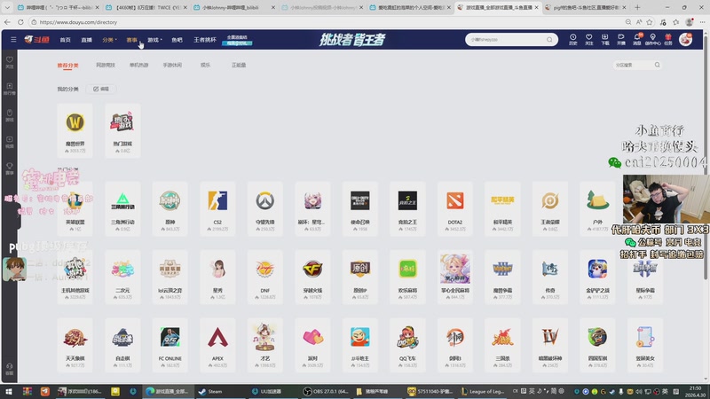The width and height of the screenshot is (710, 399).
Task: Open the 三角洲行动 game category
Action: click(x=122, y=208)
